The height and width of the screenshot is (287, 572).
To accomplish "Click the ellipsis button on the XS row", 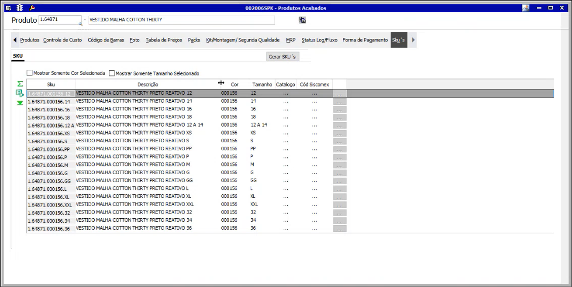I will 339,134.
